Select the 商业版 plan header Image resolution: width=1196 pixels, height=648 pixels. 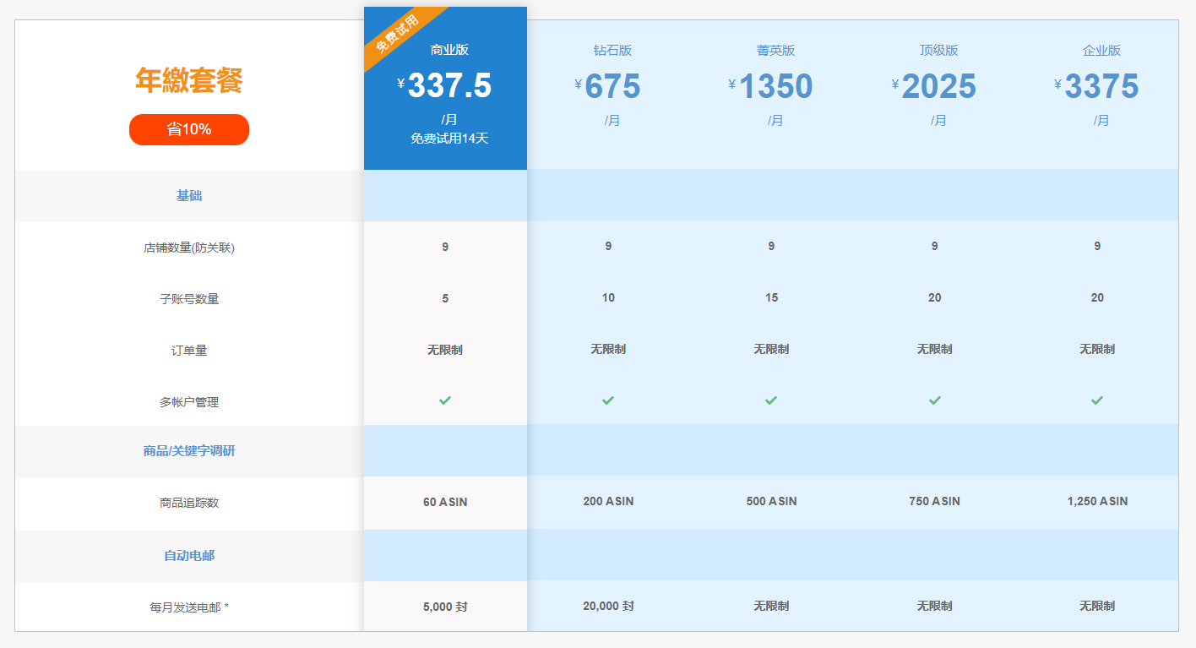tap(449, 50)
